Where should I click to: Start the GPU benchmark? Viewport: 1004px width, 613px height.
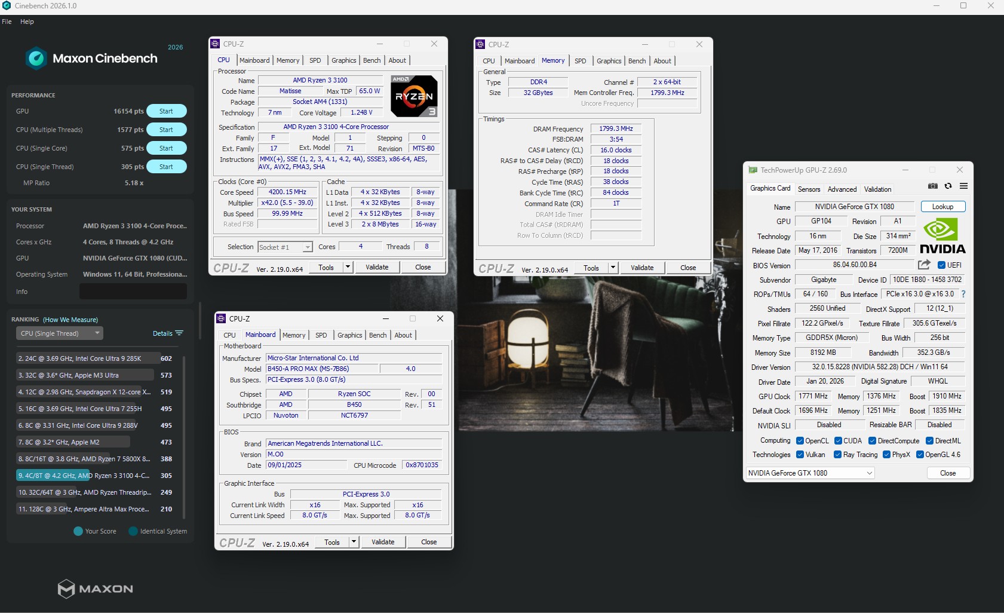tap(166, 111)
